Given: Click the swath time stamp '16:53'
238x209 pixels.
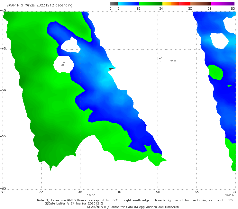Looking at the screenshot, I should tap(91, 195).
